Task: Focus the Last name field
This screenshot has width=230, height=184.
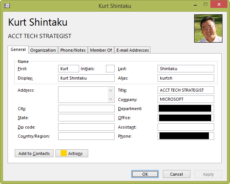Action: pos(186,69)
